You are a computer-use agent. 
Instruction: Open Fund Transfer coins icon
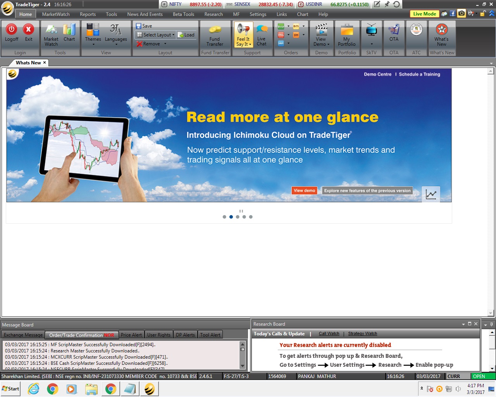pyautogui.click(x=215, y=30)
